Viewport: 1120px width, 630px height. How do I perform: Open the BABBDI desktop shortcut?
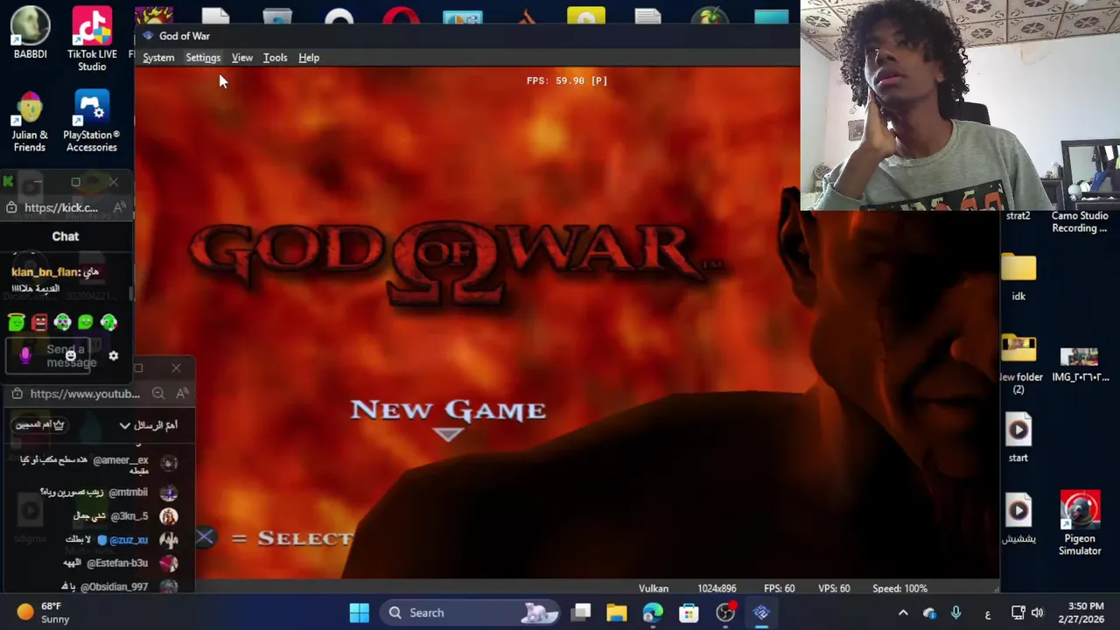tap(30, 33)
